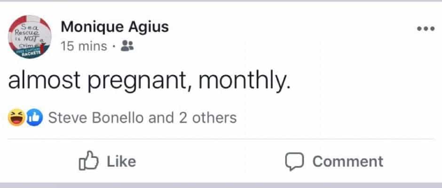Click the "Comment" button label
The width and height of the screenshot is (442, 188).
[348, 162]
